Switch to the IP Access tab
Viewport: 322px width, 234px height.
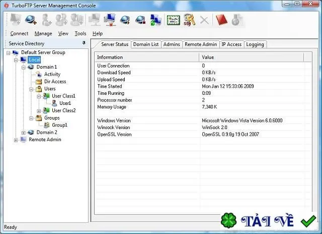pyautogui.click(x=231, y=44)
